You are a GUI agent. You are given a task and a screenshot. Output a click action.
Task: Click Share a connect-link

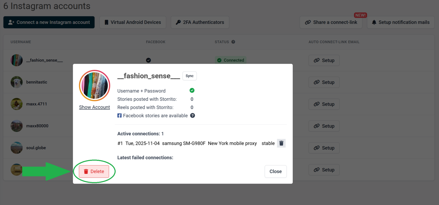click(x=331, y=22)
